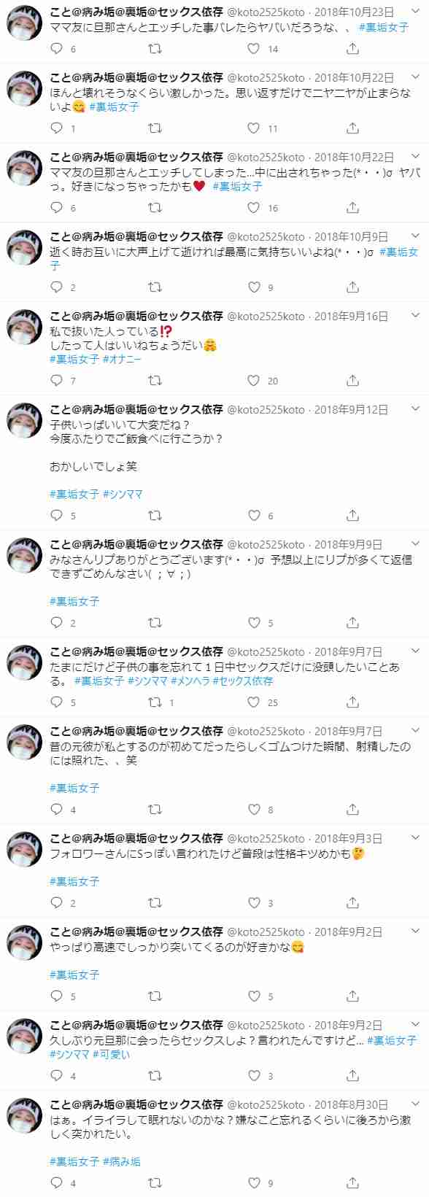Share the August 30 tweet
Screen dimensions: 429x1197
click(x=352, y=1183)
